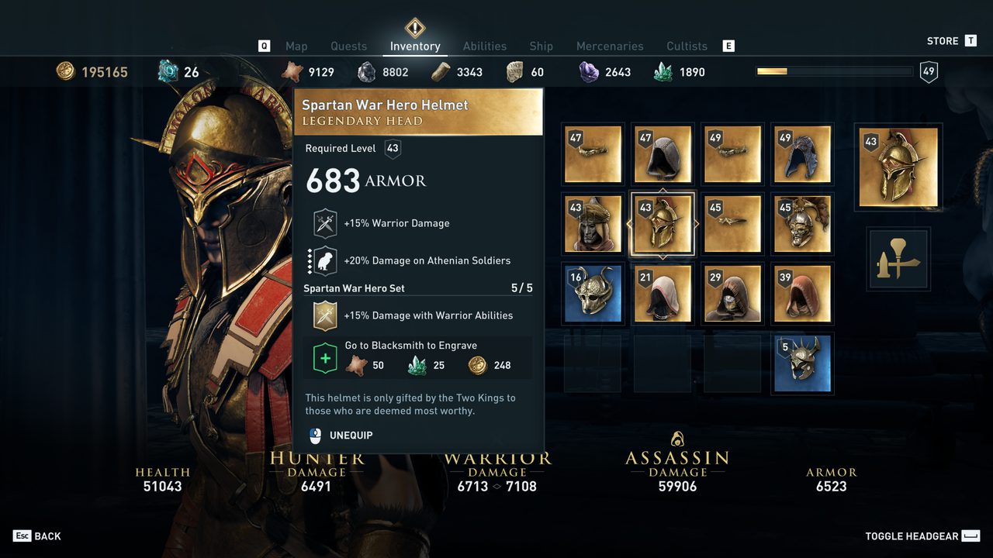Select the level 43 masked turban headgear
The height and width of the screenshot is (558, 993).
pos(593,224)
